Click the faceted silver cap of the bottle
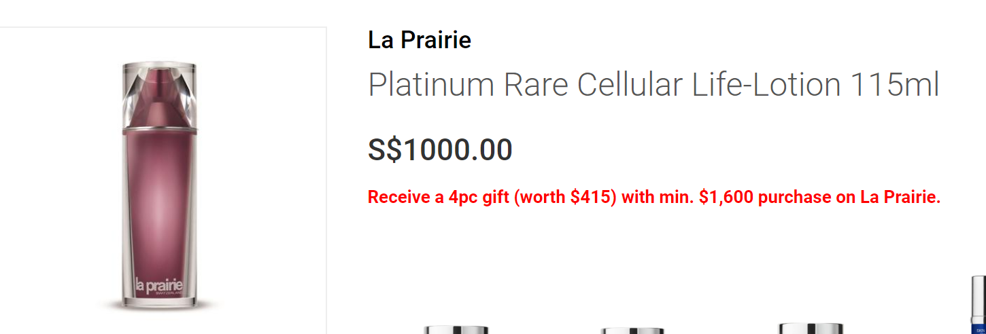Viewport: 986px width, 334px height. [x=159, y=92]
